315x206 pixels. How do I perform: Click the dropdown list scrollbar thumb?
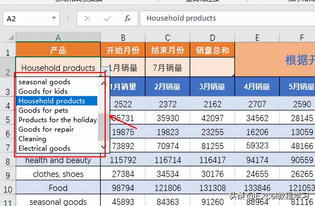[103, 127]
